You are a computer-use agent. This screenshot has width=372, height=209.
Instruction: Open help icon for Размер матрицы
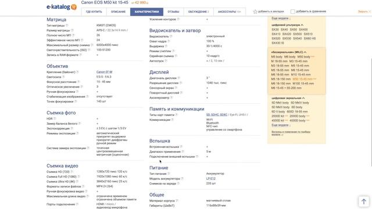tap(72, 30)
